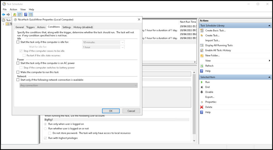
Task: Click Show/Hide Action Pane toolbar icon
Action: (31, 15)
